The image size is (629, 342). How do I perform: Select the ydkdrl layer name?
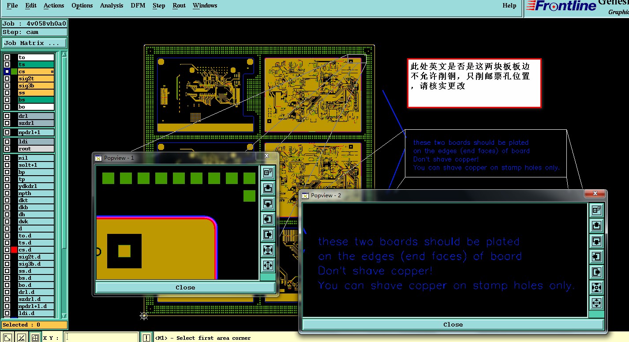pyautogui.click(x=36, y=186)
